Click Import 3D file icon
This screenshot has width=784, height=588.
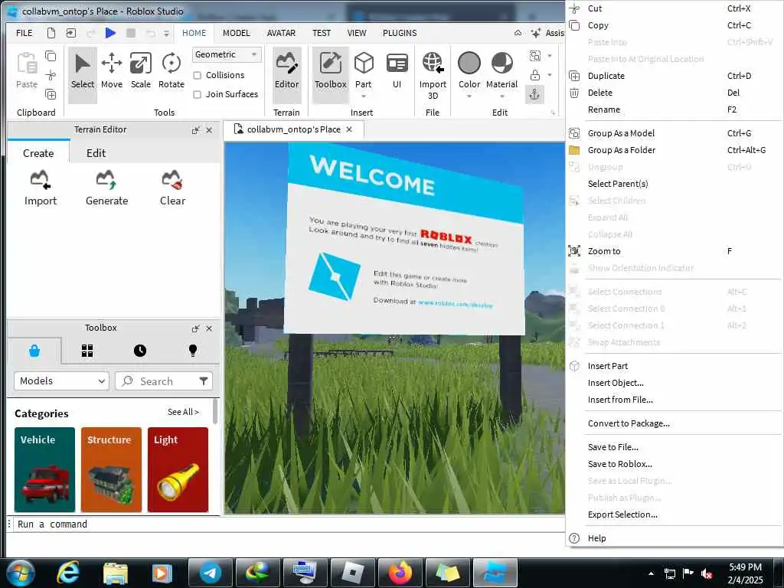tap(433, 63)
